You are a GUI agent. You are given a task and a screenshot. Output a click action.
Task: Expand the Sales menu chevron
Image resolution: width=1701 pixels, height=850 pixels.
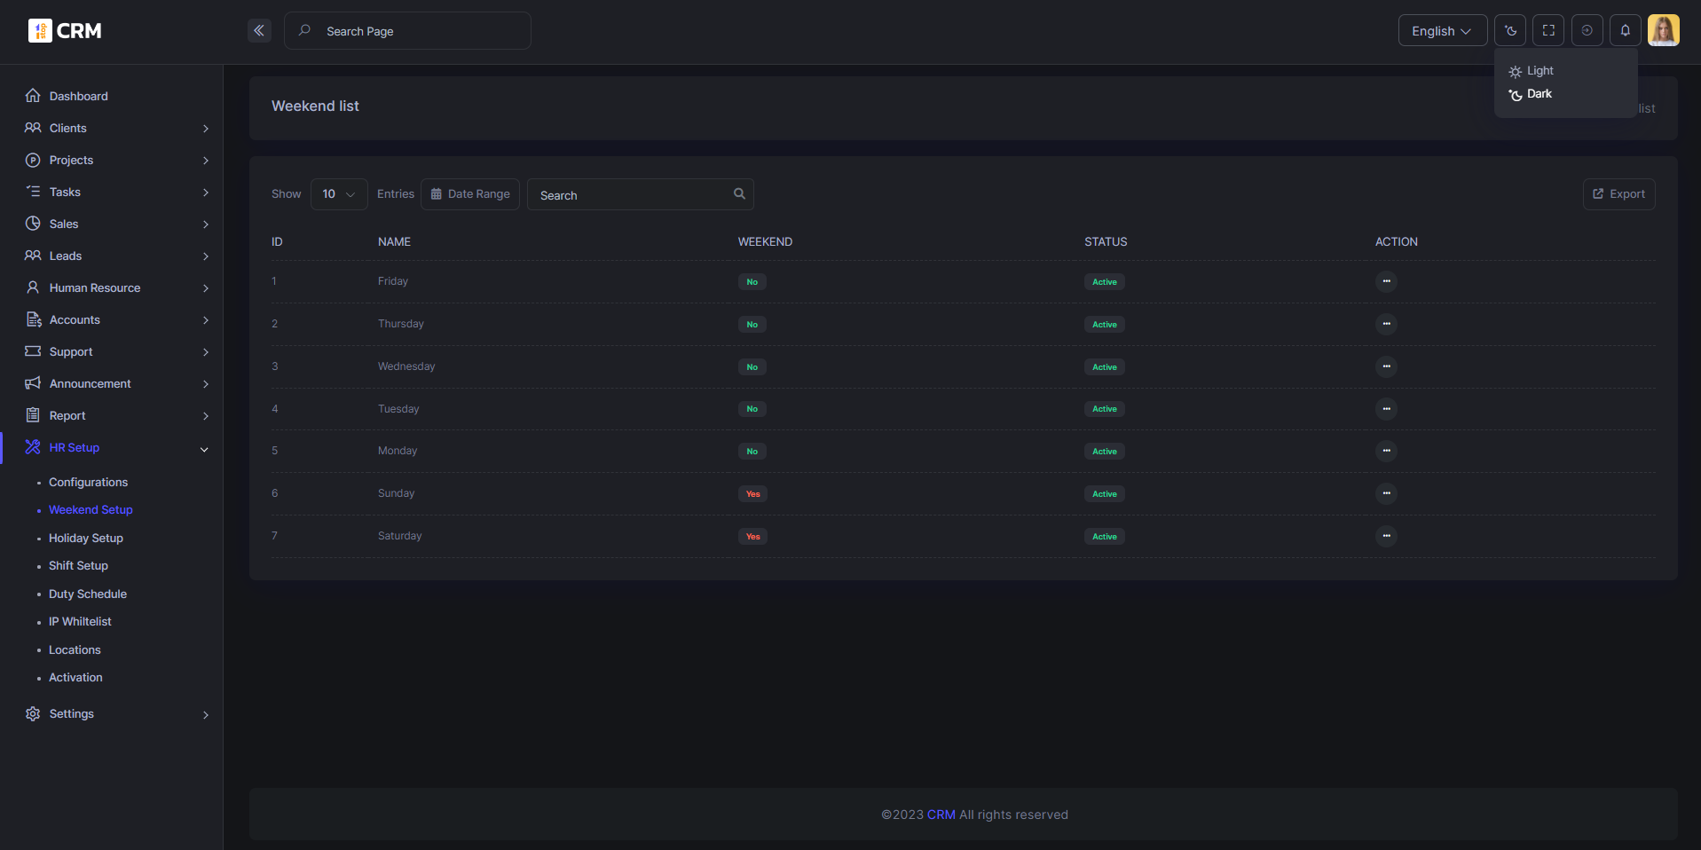206,224
